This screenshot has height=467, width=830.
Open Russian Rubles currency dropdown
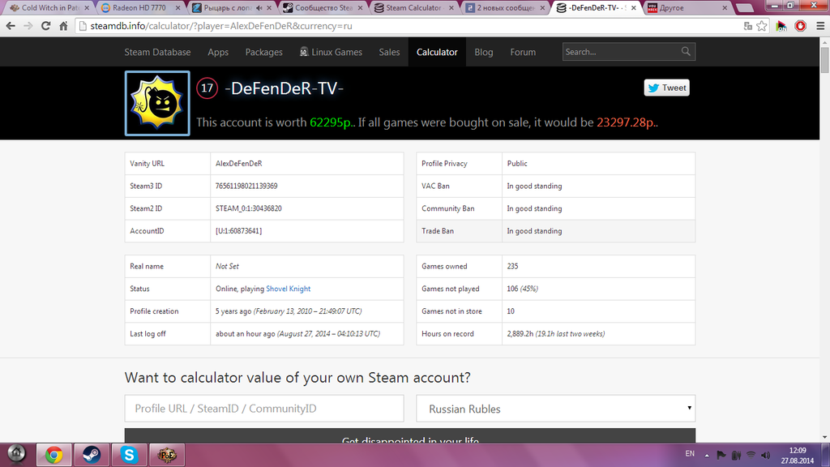555,409
